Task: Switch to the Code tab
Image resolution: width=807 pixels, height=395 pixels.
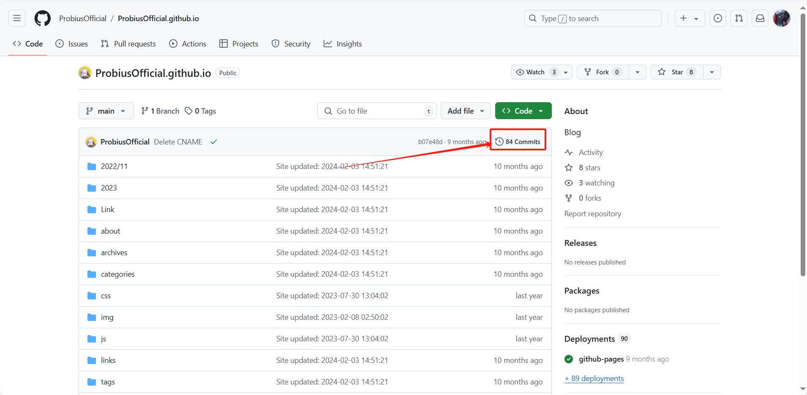Action: pos(28,44)
